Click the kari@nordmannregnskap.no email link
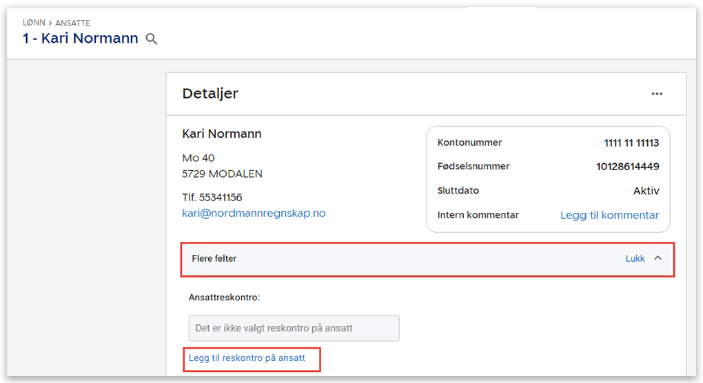Image resolution: width=703 pixels, height=383 pixels. tap(254, 213)
